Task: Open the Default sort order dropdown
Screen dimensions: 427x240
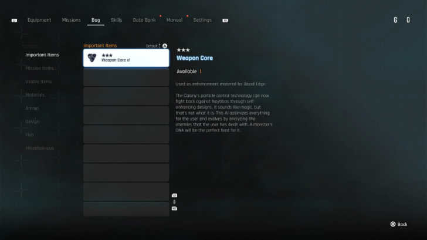Action: (153, 46)
